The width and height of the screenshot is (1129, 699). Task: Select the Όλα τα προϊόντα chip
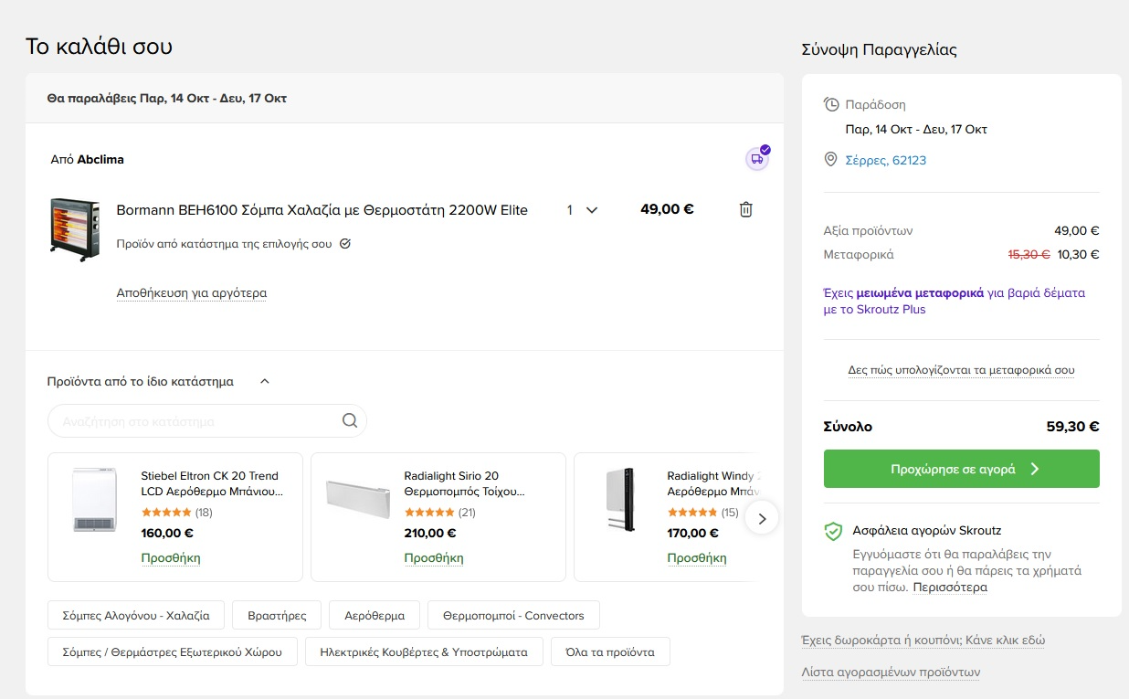pyautogui.click(x=610, y=651)
